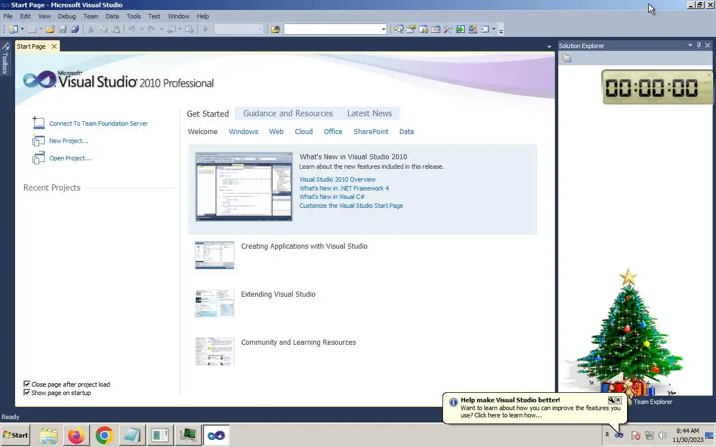Switch to Guidance and Resources tab
The image size is (716, 447).
(288, 113)
